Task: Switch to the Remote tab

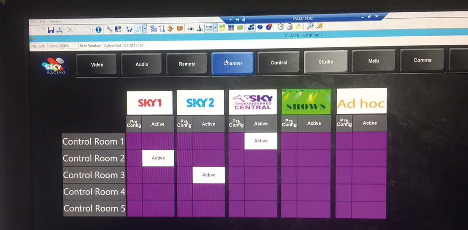Action: 187,64
